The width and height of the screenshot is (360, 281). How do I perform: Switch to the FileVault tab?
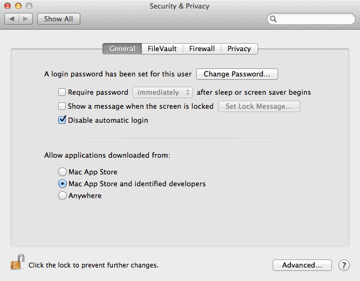click(x=162, y=48)
